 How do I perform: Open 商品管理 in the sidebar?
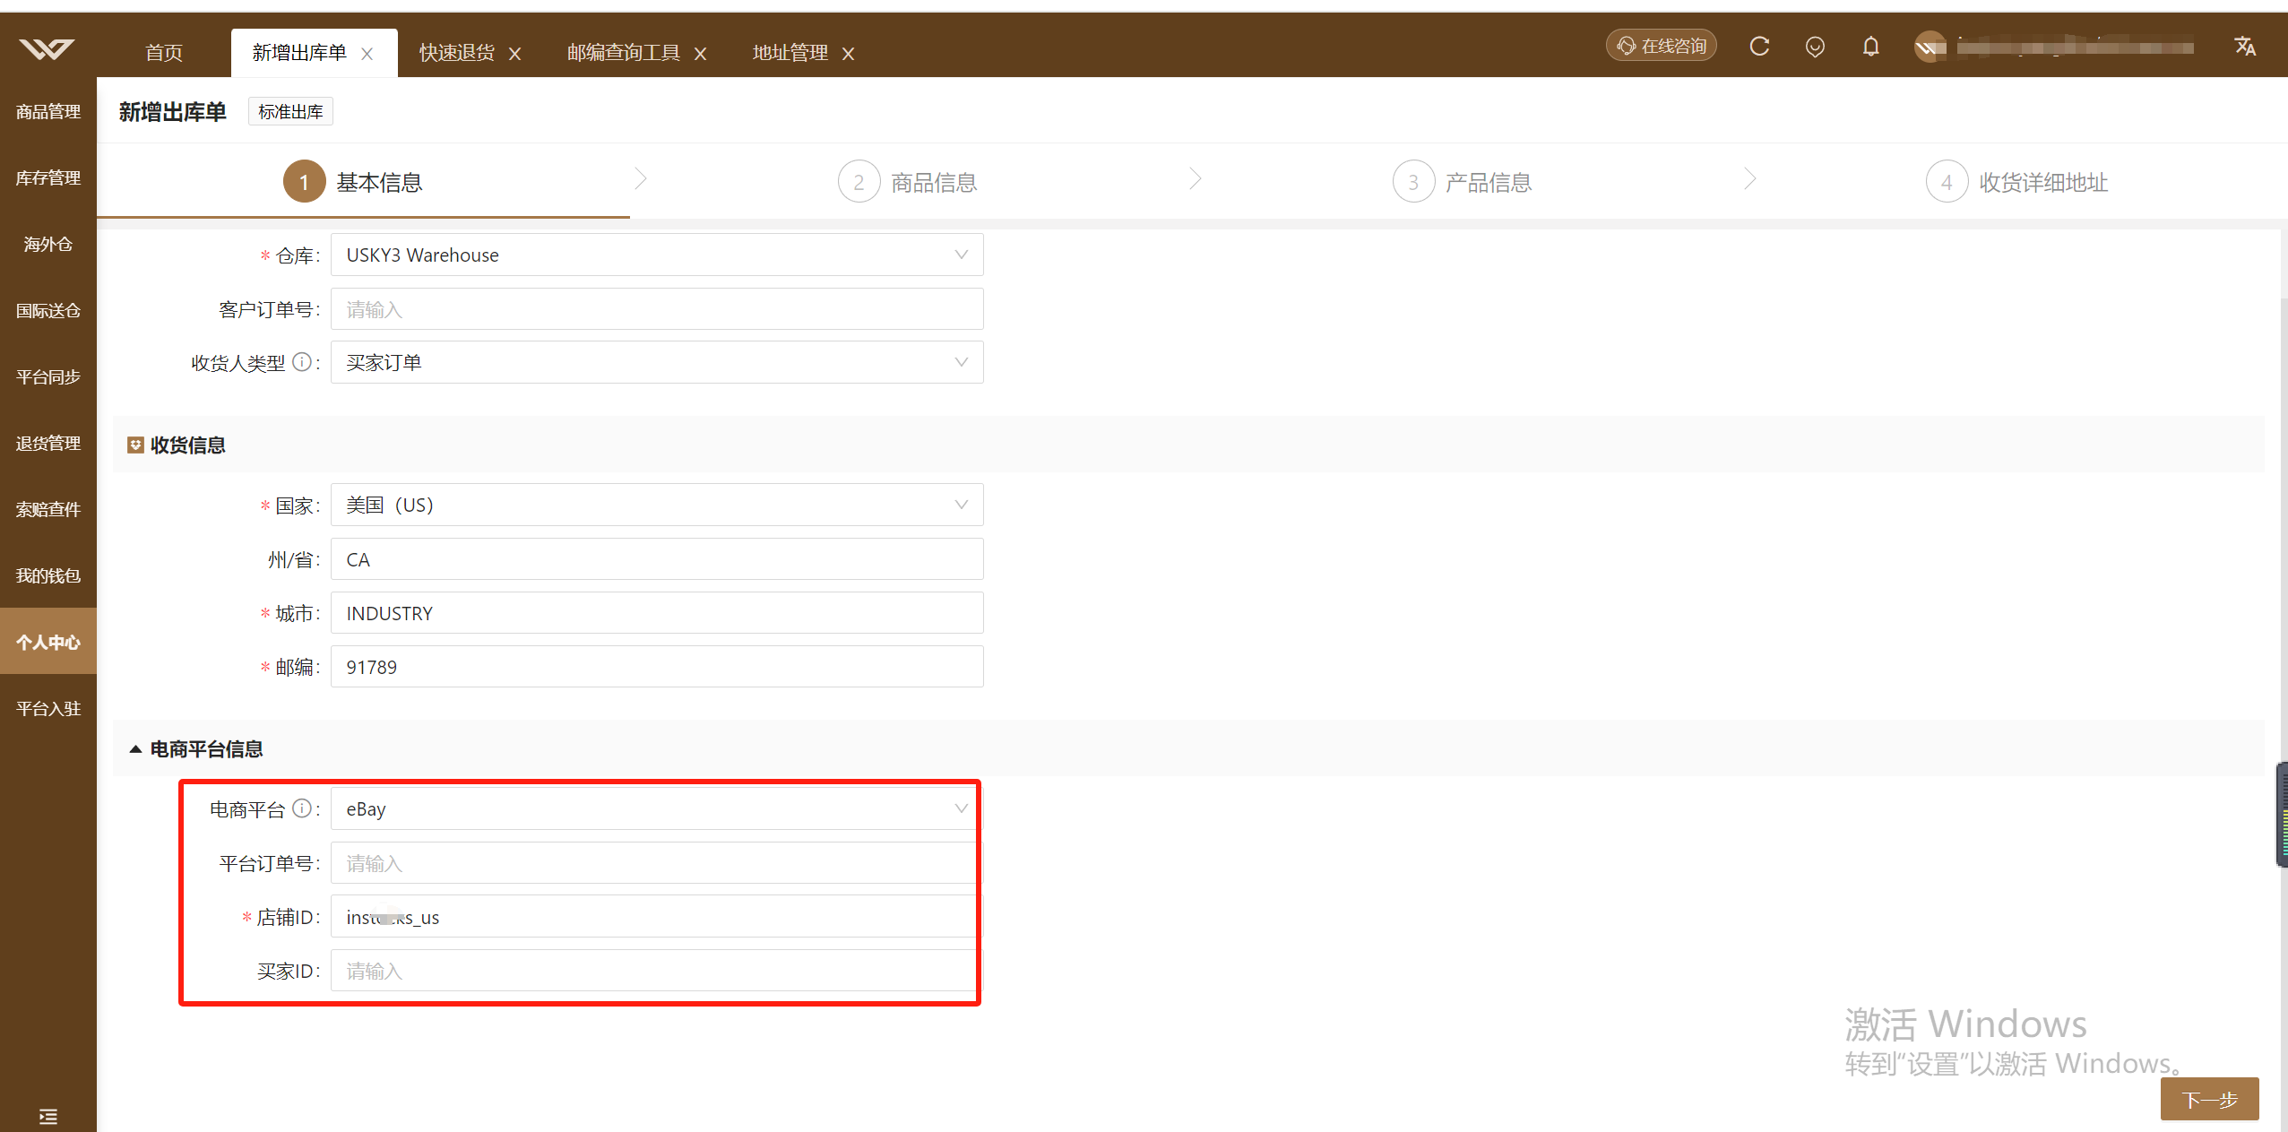click(x=48, y=112)
